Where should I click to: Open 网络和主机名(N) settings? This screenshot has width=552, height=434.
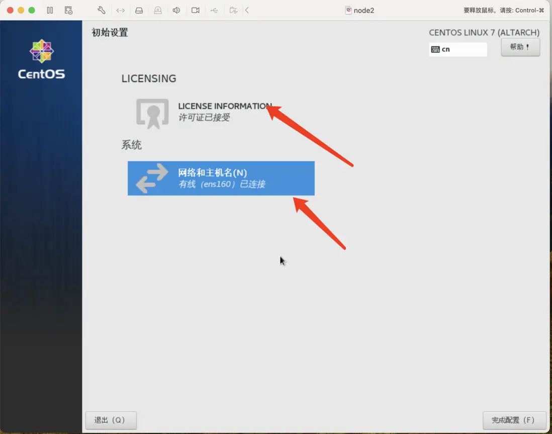(221, 178)
